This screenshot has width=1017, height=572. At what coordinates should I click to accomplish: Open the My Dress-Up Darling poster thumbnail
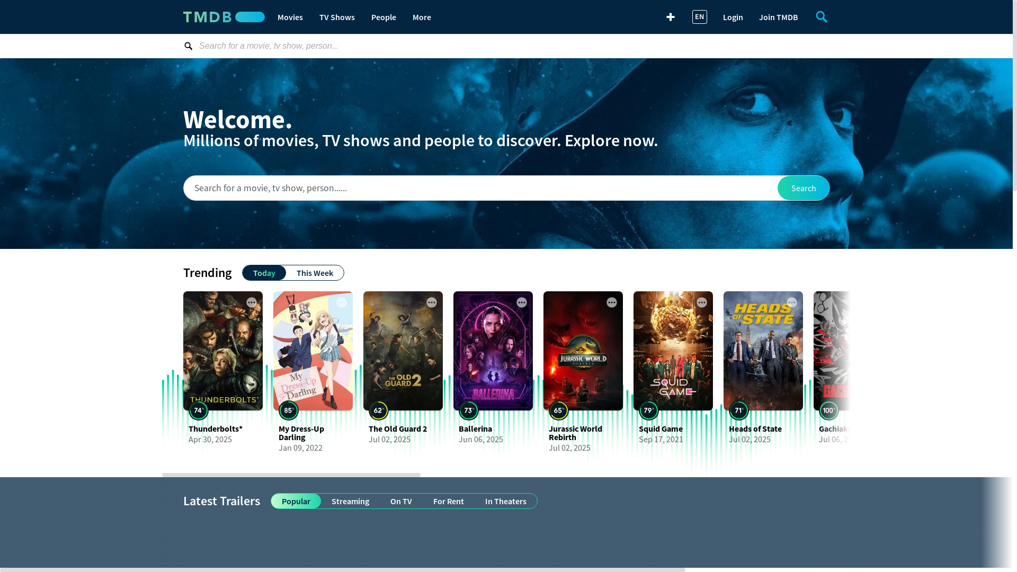click(x=313, y=351)
